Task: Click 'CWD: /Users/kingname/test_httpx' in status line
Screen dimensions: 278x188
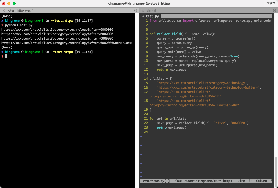Action: click(x=204, y=181)
